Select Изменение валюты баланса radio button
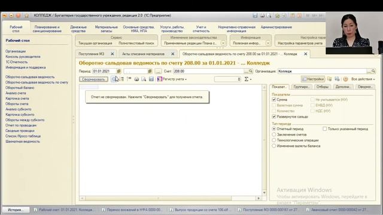The image size is (383, 215). [x=274, y=146]
